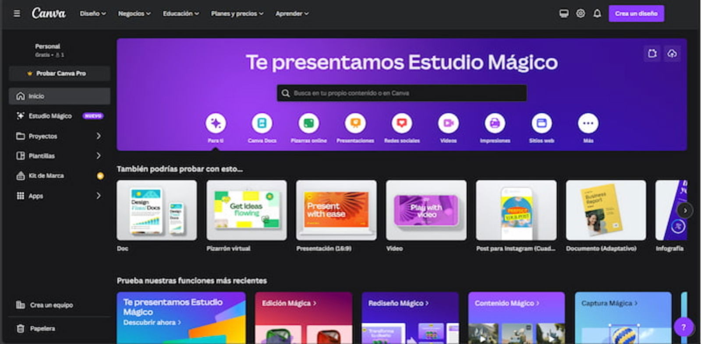The height and width of the screenshot is (344, 701).
Task: Select the Videos category icon
Action: coord(448,123)
